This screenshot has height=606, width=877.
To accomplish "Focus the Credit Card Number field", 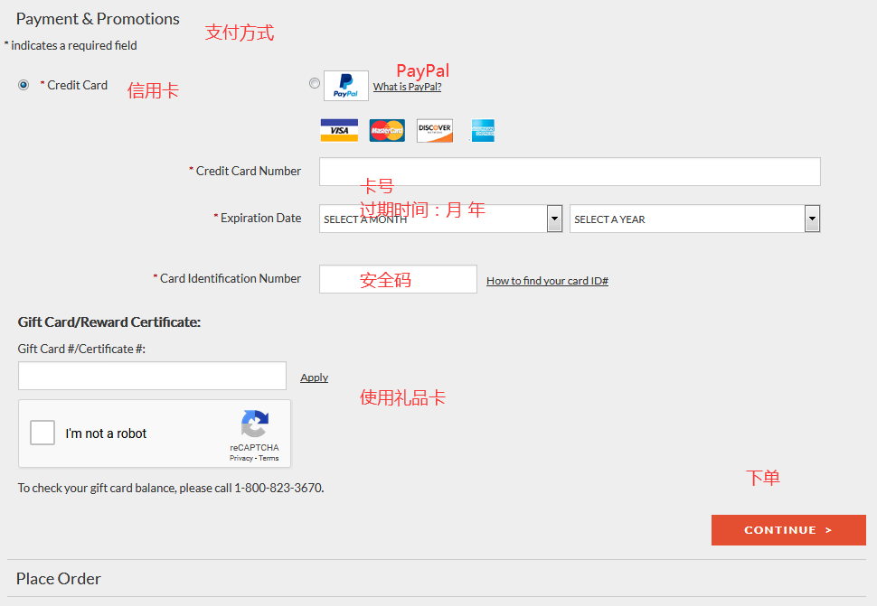I will [x=570, y=172].
